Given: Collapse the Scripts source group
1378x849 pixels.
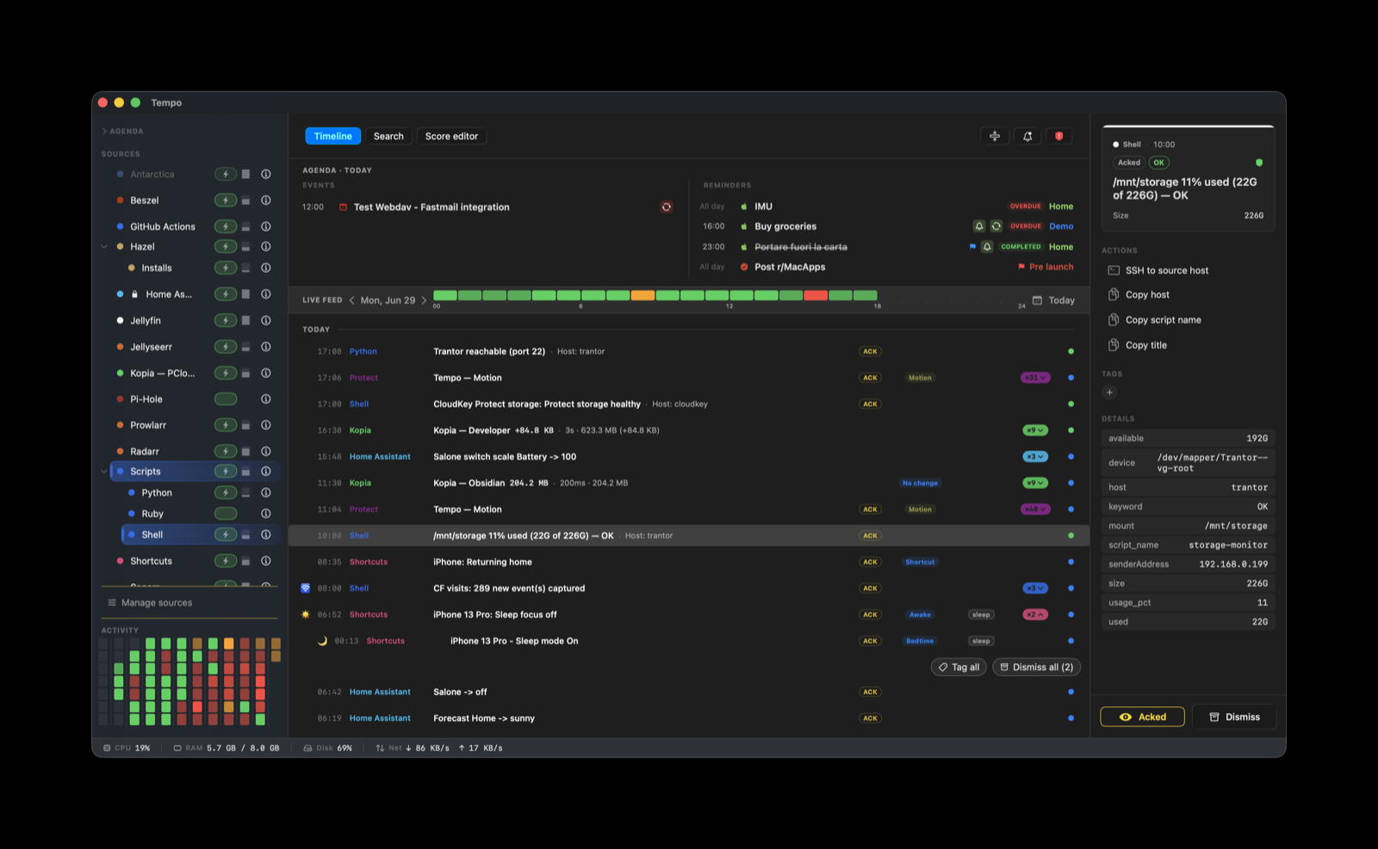Looking at the screenshot, I should pos(105,472).
